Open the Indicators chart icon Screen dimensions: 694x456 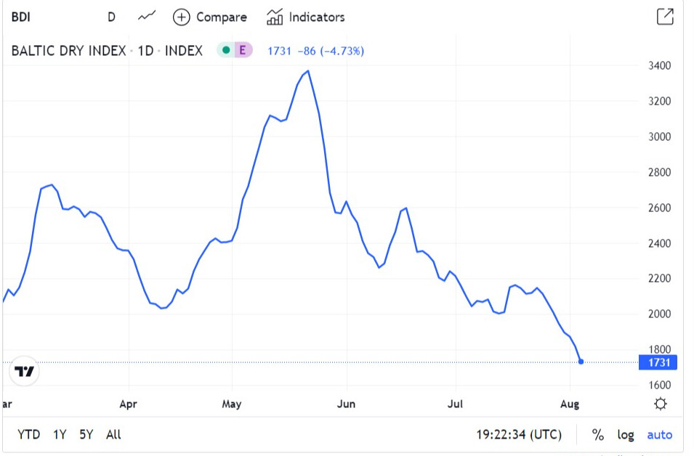tap(275, 17)
